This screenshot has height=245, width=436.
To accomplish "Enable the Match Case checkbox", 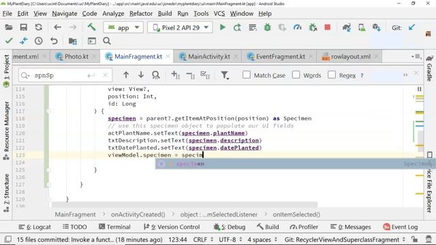I will pos(247,75).
